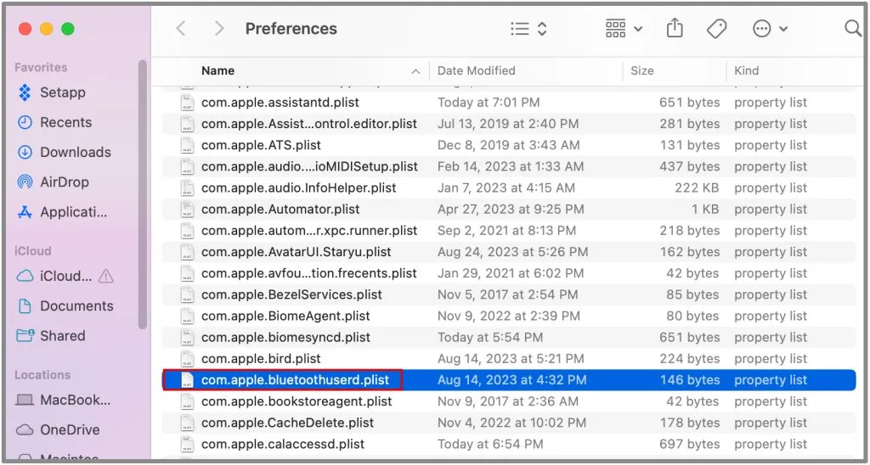Click the Share icon in toolbar

pos(674,28)
